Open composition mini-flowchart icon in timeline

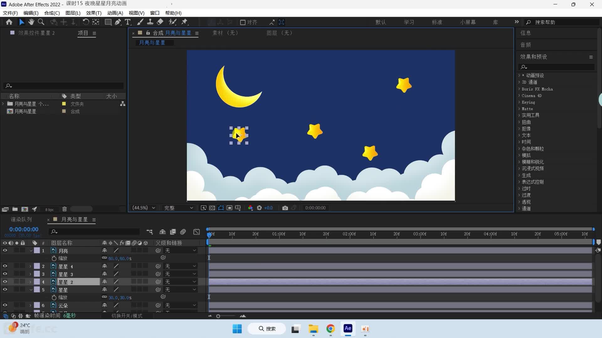tap(150, 232)
